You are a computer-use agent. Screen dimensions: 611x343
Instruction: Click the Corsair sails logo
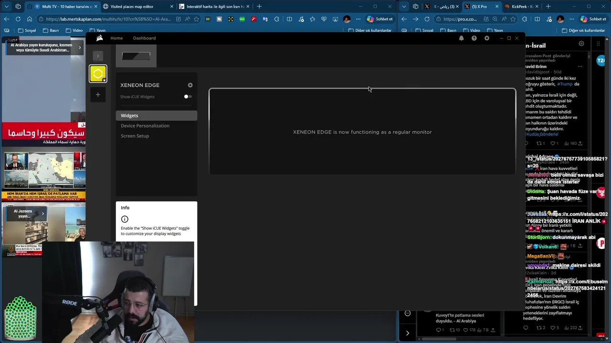99,38
